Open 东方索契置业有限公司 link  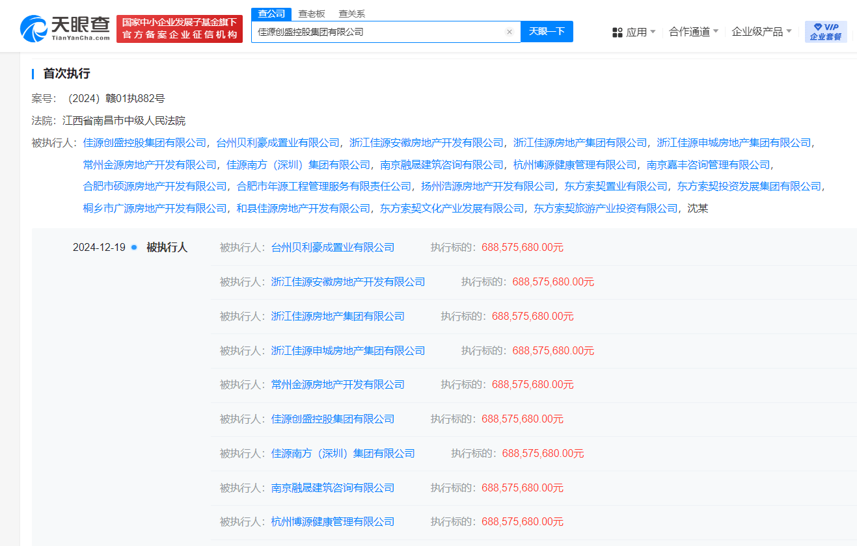[x=616, y=187]
